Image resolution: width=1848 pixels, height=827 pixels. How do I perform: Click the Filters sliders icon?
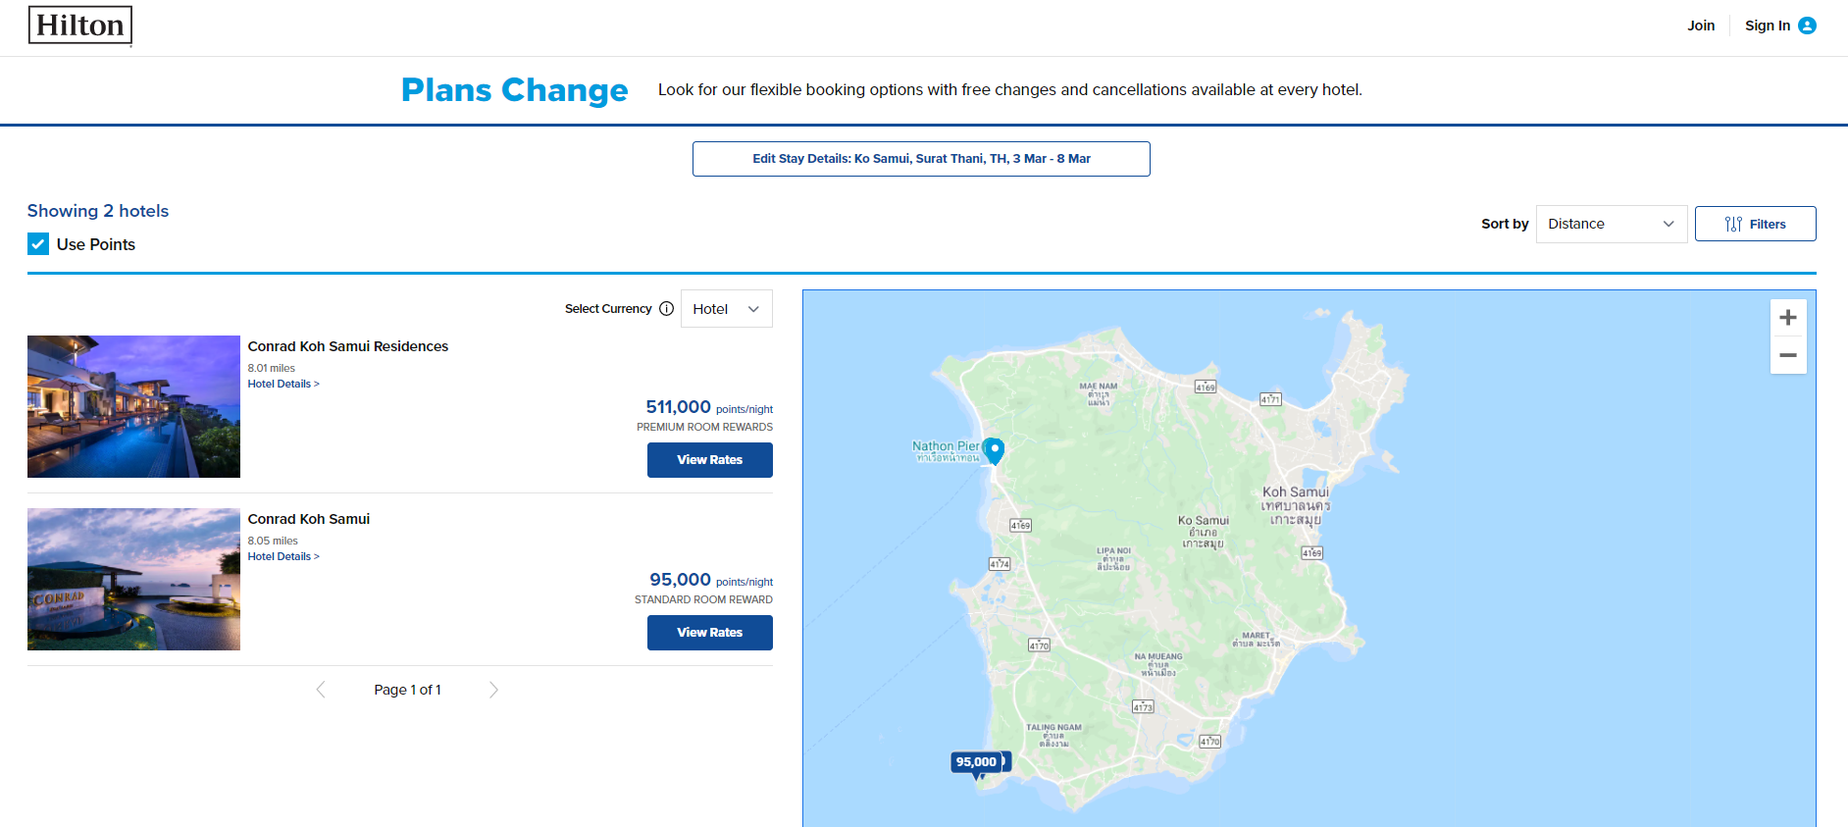coord(1731,224)
